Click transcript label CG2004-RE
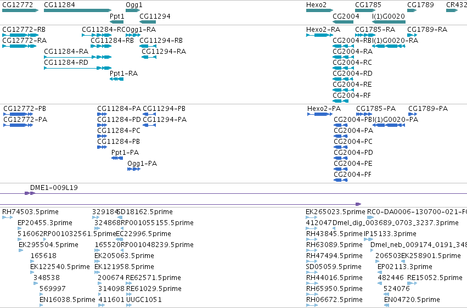 (x=352, y=85)
